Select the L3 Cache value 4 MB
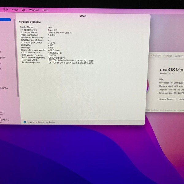The height and width of the screenshot is (184, 184). pos(51,45)
